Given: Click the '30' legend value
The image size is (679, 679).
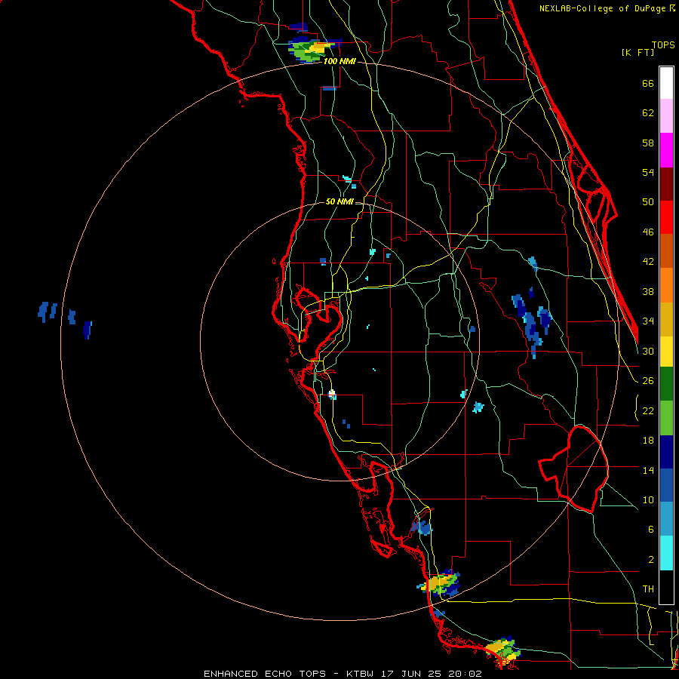Looking at the screenshot, I should pos(648,351).
